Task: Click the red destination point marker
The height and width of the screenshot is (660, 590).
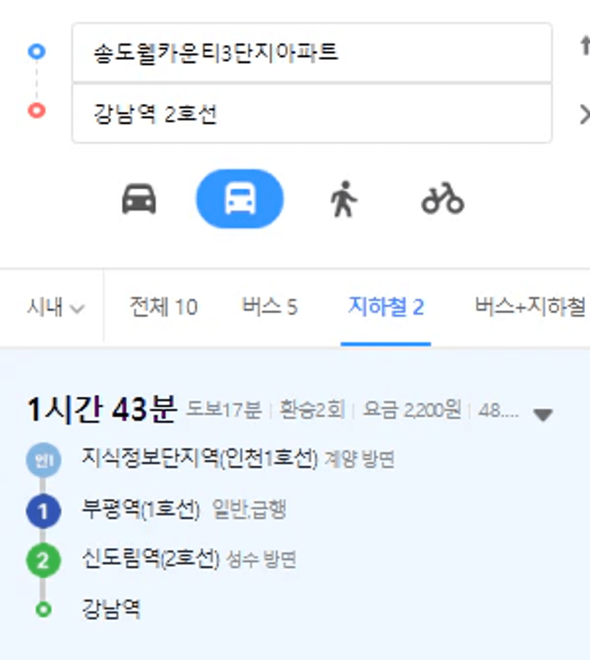Action: pos(36,110)
